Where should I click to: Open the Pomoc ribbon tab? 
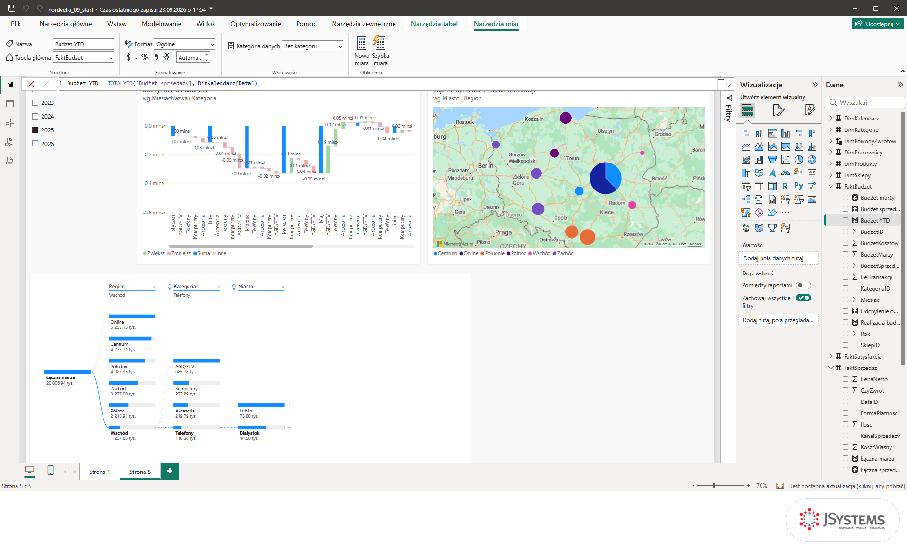click(x=307, y=24)
